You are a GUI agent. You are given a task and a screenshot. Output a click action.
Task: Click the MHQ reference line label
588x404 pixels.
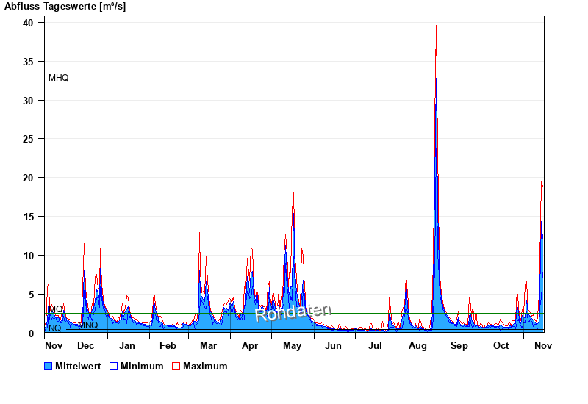(58, 78)
